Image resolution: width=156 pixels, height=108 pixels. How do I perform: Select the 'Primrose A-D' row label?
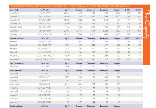click(15, 59)
